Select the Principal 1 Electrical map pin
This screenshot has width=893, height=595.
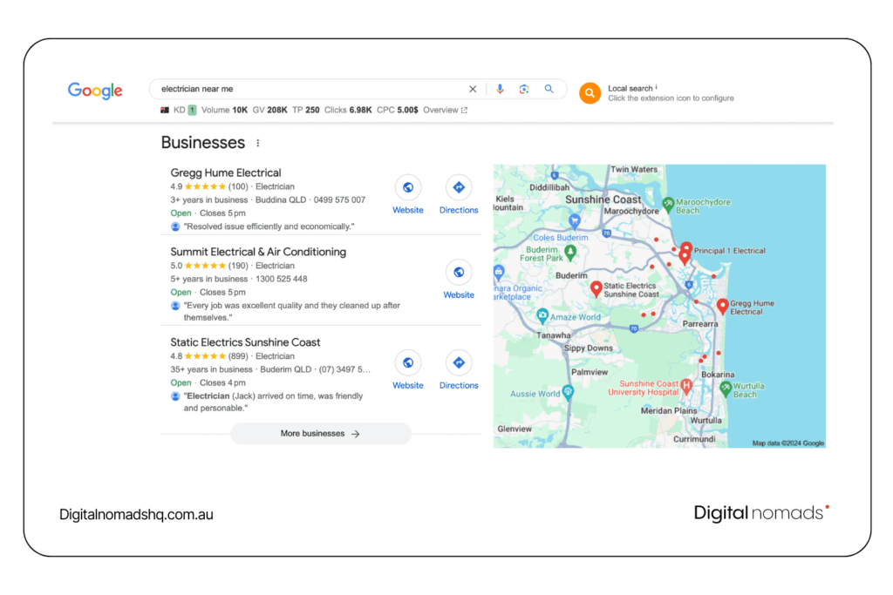coord(686,248)
